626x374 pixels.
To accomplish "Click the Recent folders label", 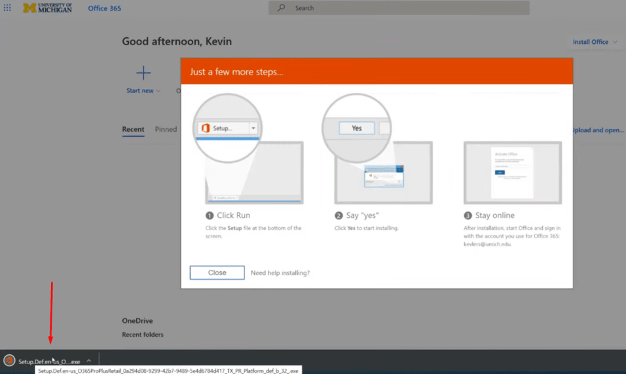I will [x=143, y=335].
